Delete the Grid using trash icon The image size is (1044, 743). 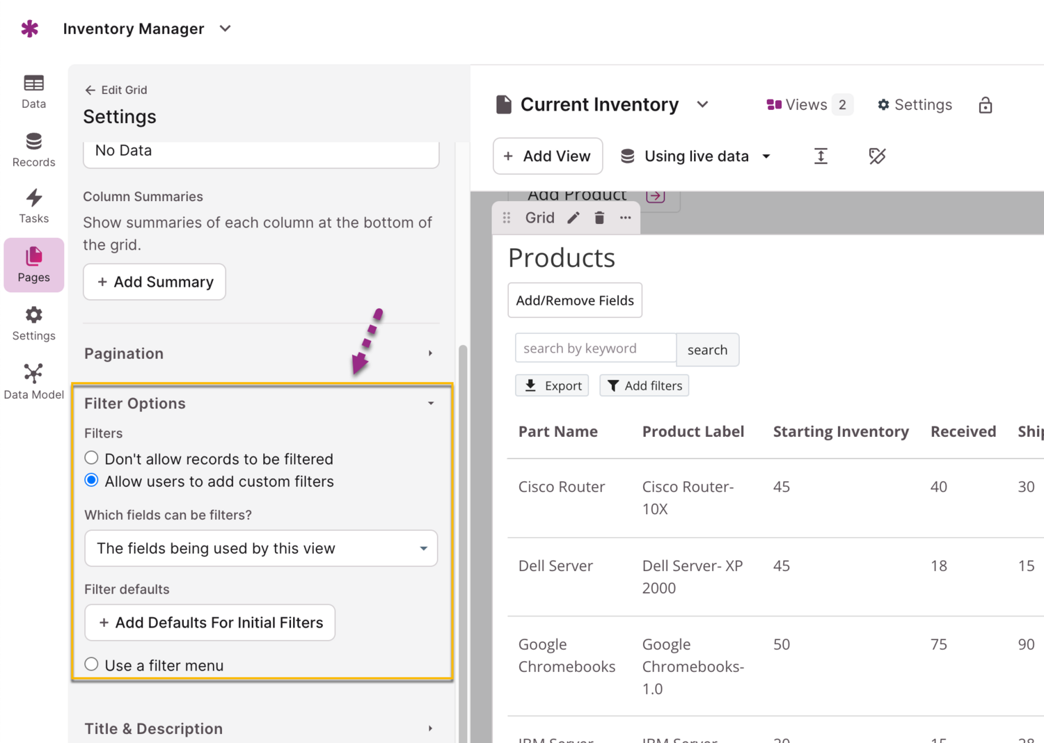(599, 218)
